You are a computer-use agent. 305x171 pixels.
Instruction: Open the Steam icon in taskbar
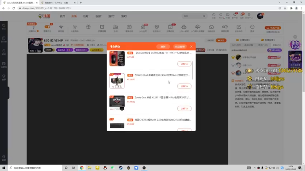click(120, 168)
